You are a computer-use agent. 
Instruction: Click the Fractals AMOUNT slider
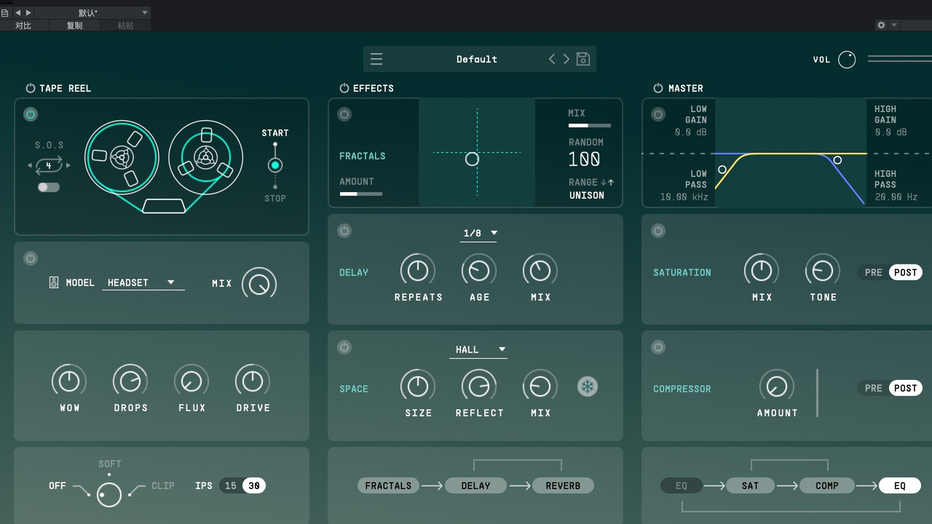coord(361,194)
